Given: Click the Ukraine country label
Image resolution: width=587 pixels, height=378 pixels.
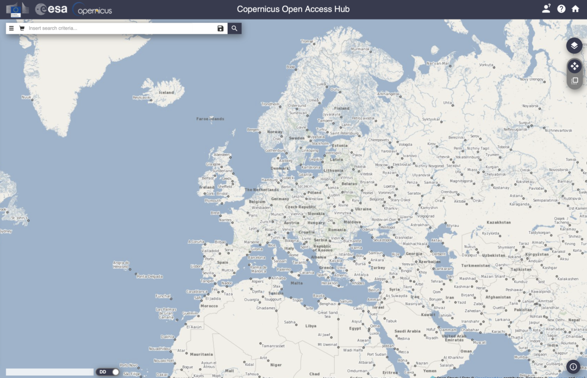Looking at the screenshot, I should click(x=363, y=209).
